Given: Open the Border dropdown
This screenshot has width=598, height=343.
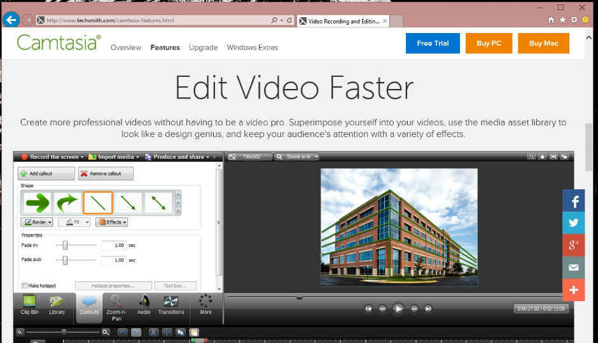Looking at the screenshot, I should click(x=37, y=222).
